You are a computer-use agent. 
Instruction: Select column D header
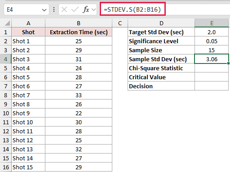(161, 23)
